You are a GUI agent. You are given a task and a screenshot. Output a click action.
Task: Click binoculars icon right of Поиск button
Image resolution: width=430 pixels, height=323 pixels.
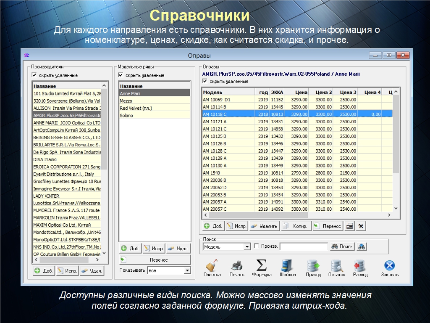pyautogui.click(x=362, y=247)
